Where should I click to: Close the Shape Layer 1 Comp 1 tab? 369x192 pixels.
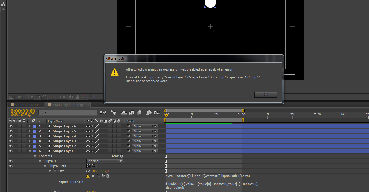point(89,105)
